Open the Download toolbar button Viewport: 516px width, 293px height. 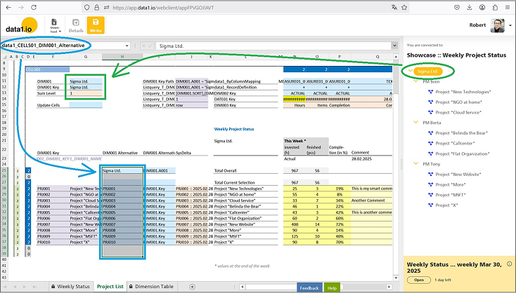point(54,26)
